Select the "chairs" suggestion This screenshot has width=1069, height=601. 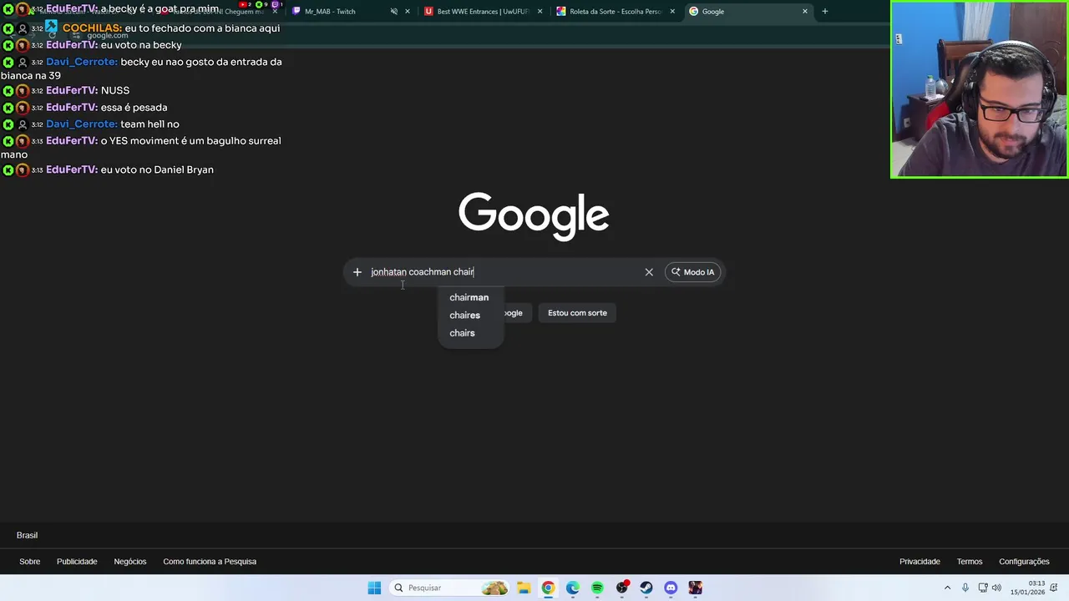[462, 333]
